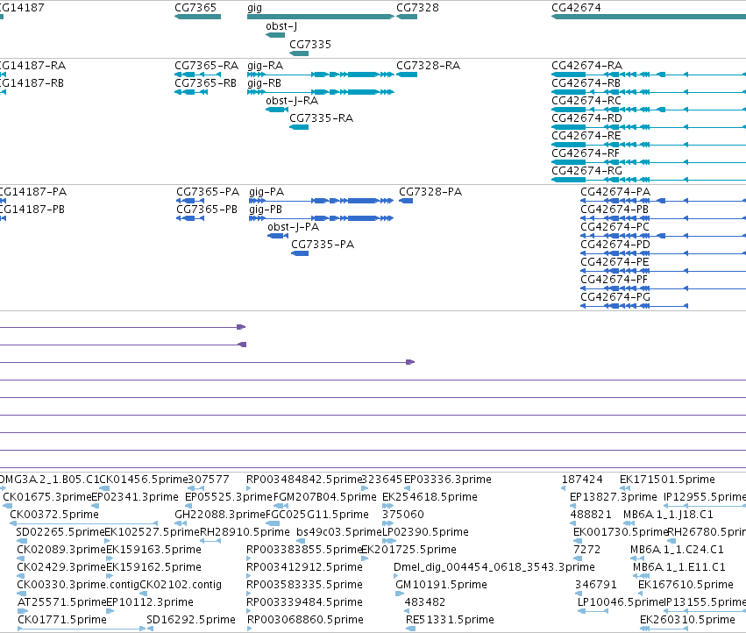Select protein CG42674-PB

pos(664,218)
